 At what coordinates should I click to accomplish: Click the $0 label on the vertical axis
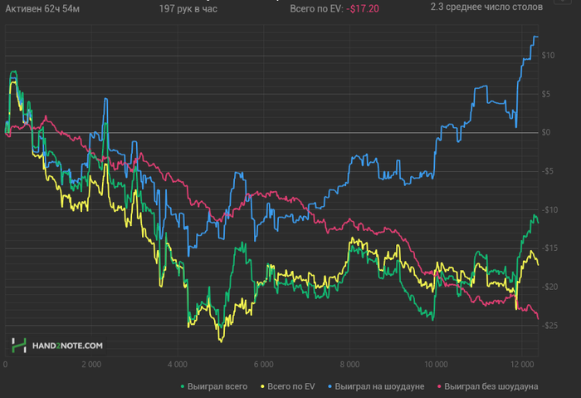click(545, 133)
